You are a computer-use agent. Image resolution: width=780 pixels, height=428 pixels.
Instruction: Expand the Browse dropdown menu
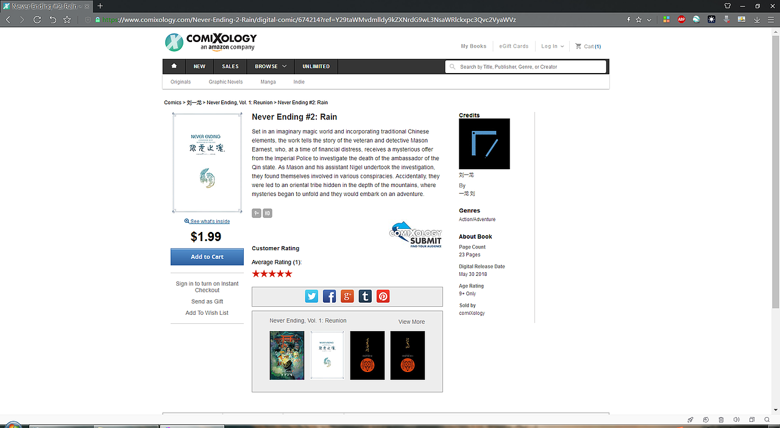[x=271, y=66]
